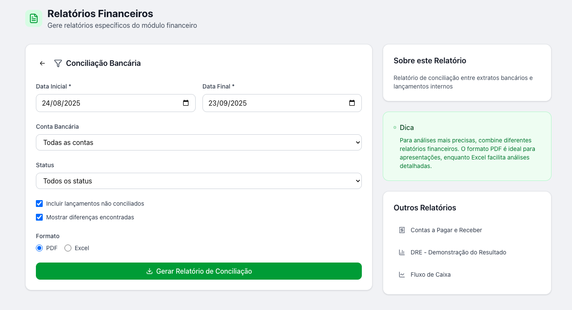572x310 pixels.
Task: Select the Excel format option
Action: click(68, 248)
